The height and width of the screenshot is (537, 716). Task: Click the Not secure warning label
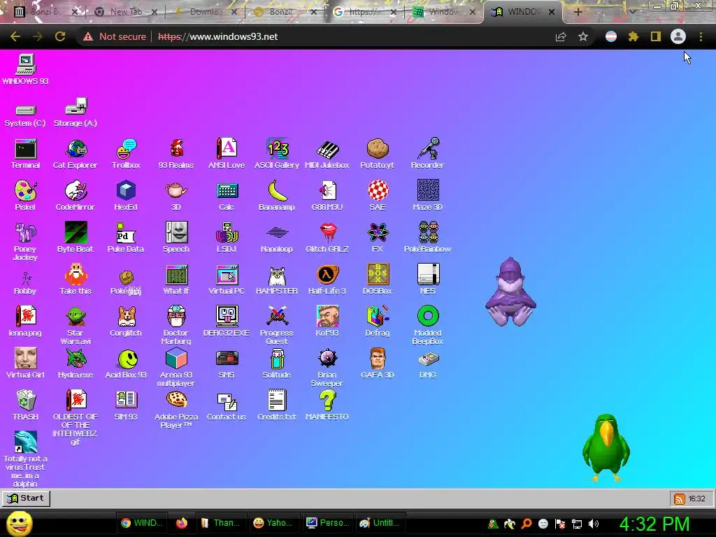point(115,36)
